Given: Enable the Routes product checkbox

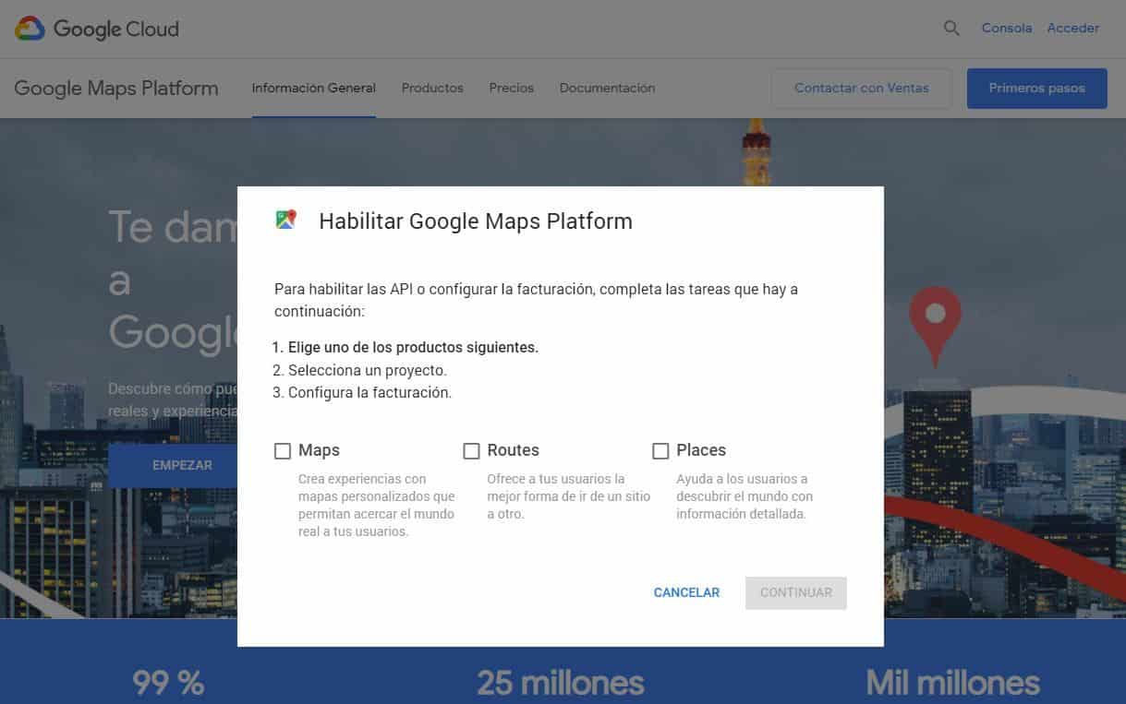Looking at the screenshot, I should click(x=472, y=450).
